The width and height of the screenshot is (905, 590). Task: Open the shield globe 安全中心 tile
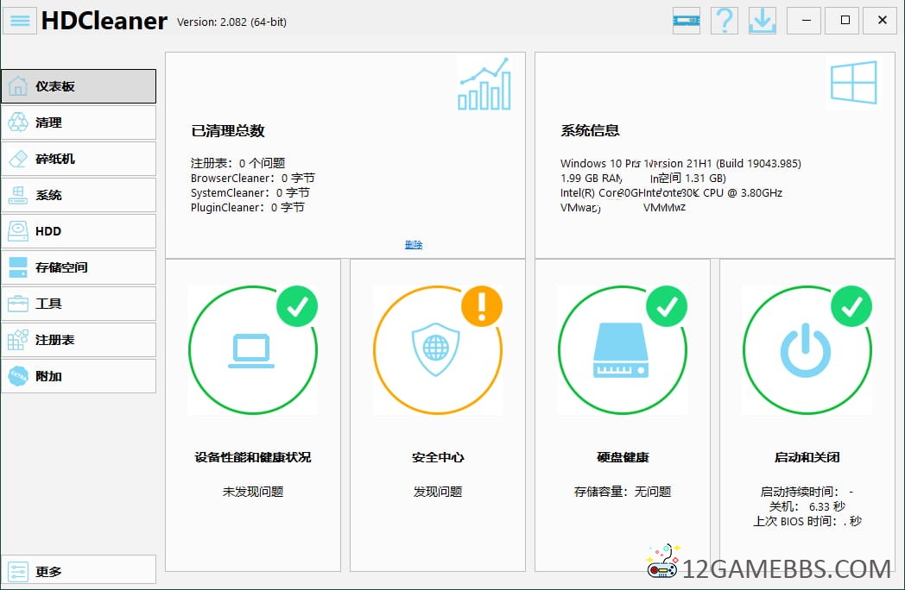437,350
